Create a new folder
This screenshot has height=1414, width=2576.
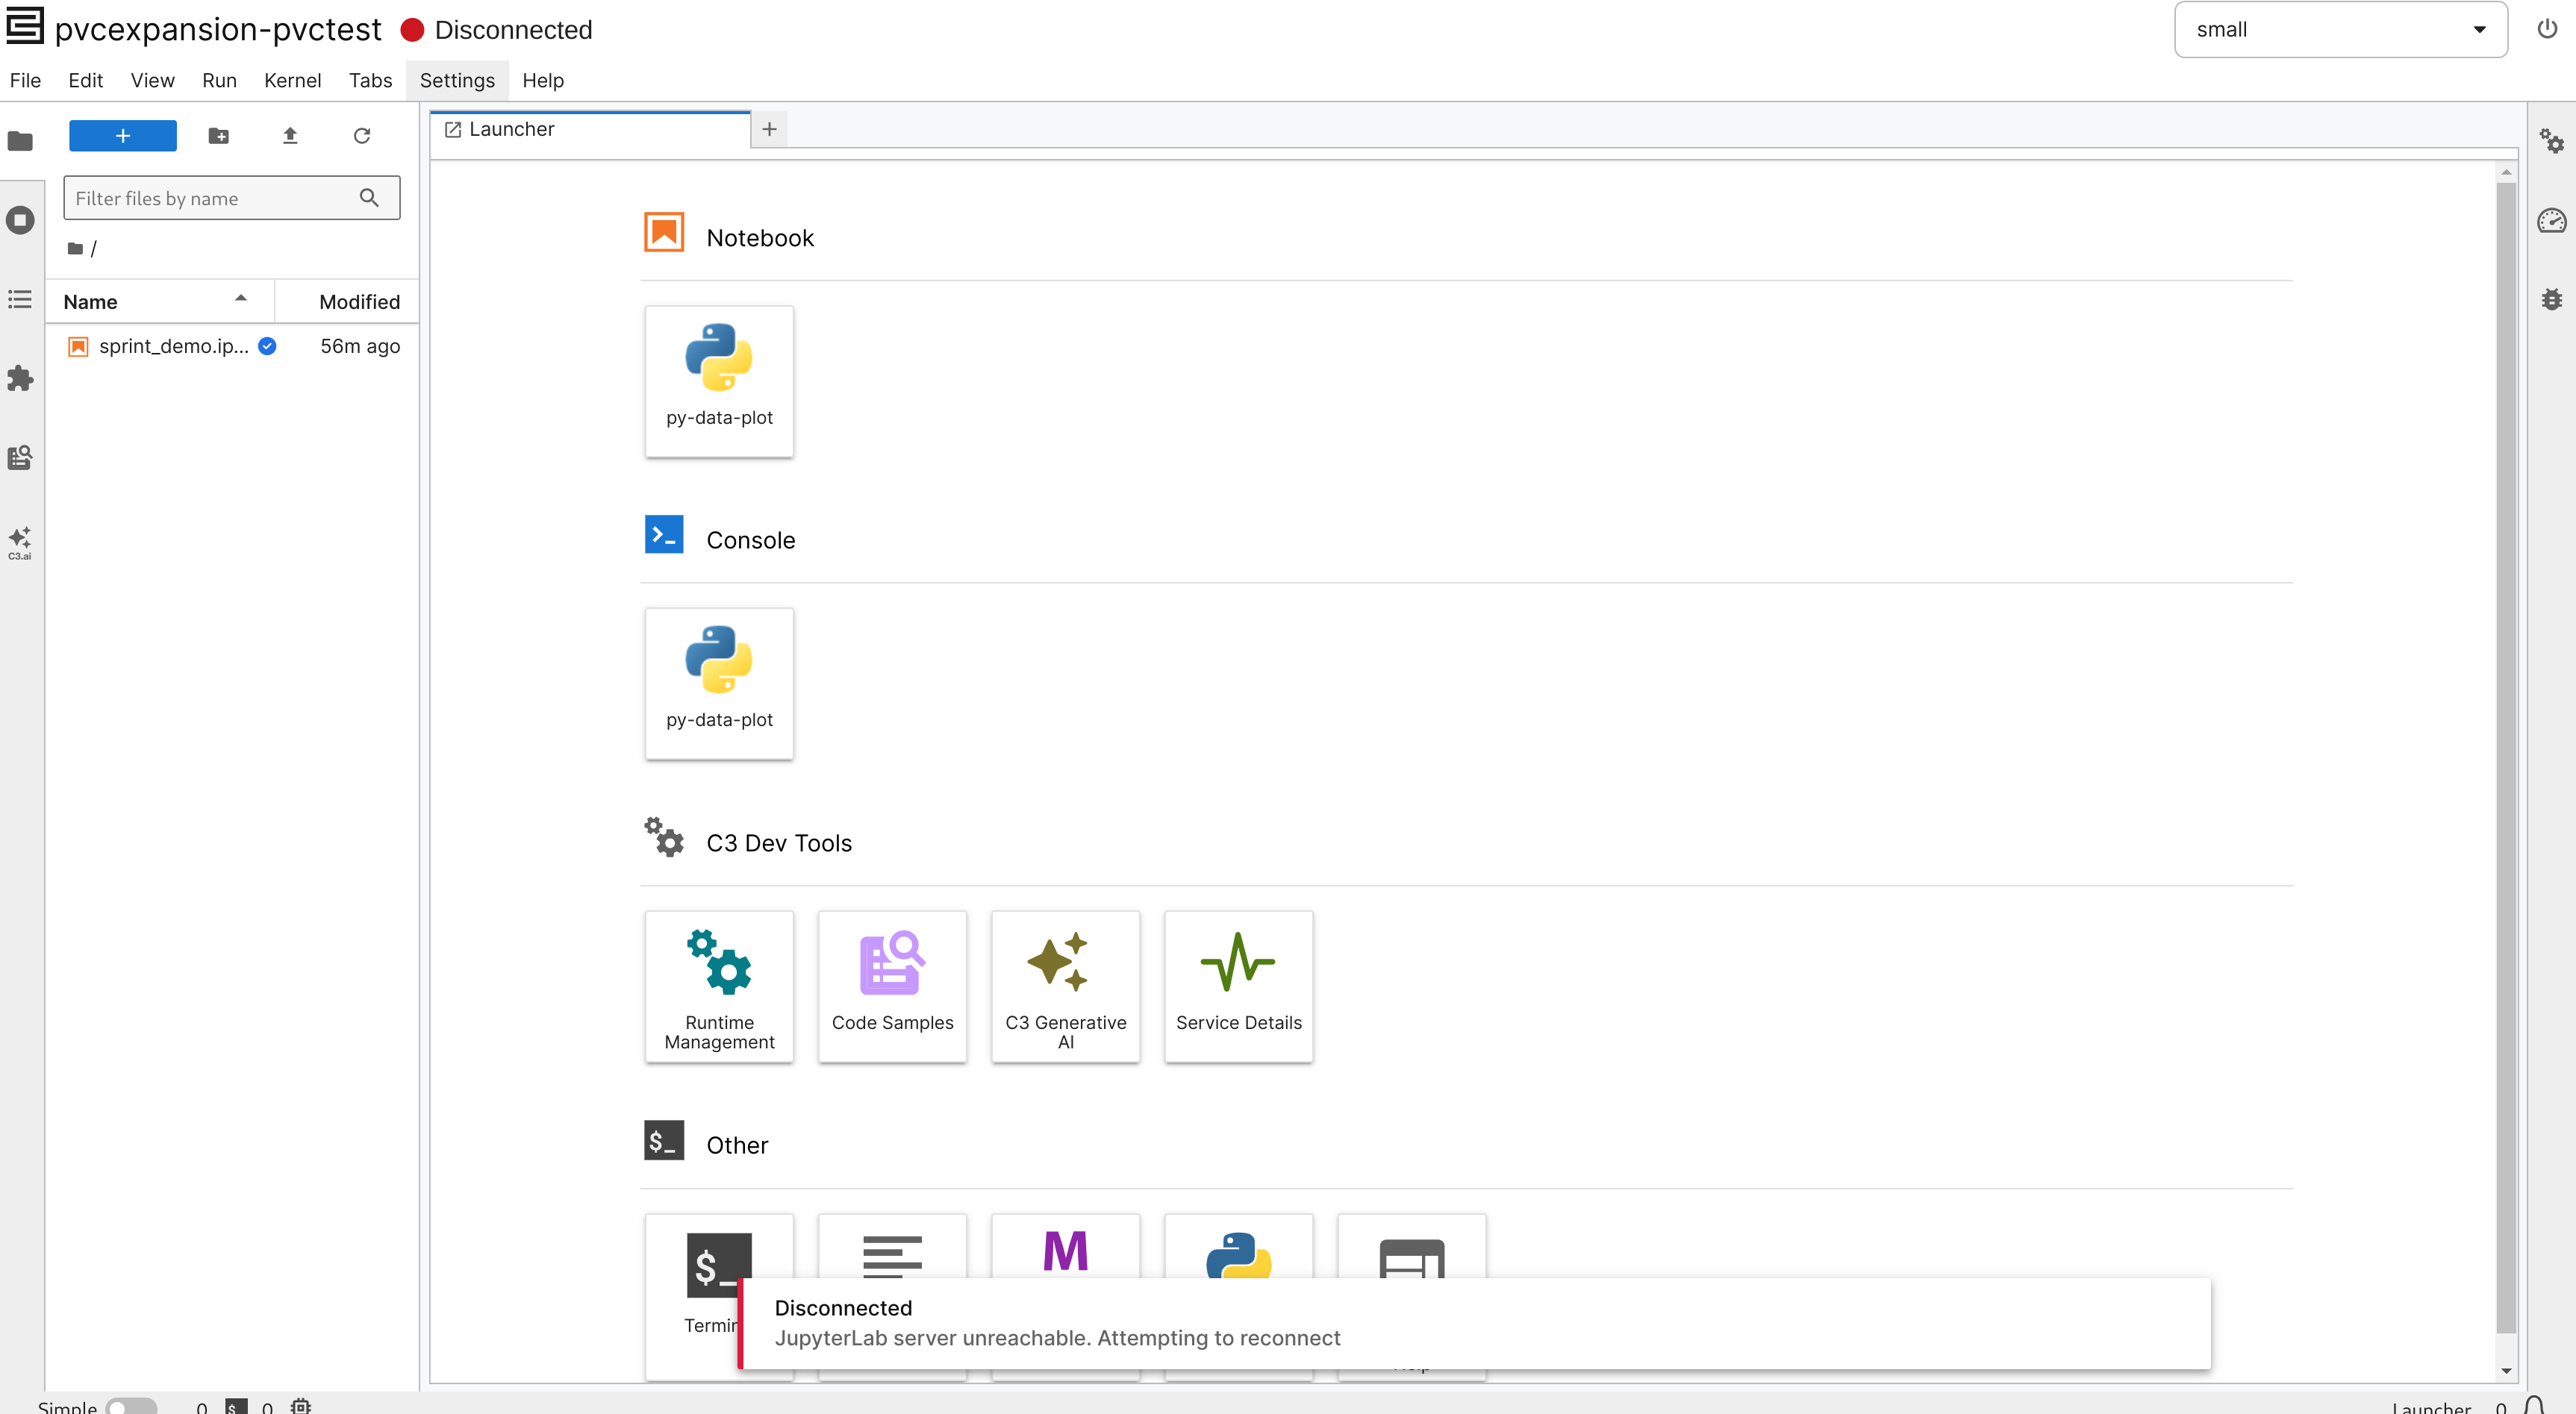[x=218, y=135]
